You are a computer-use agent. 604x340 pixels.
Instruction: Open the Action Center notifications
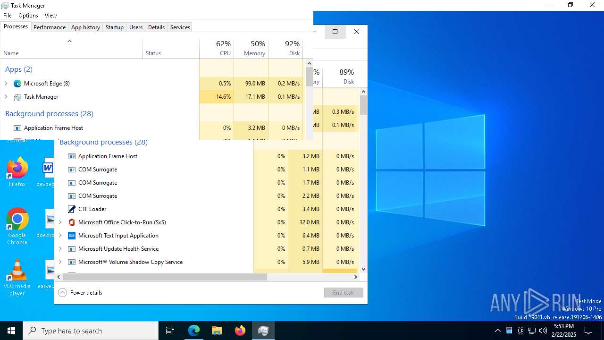[x=588, y=331]
